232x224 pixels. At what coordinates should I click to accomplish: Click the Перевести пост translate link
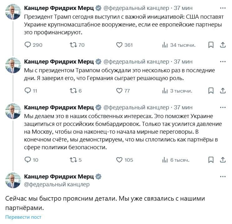pyautogui.click(x=23, y=217)
